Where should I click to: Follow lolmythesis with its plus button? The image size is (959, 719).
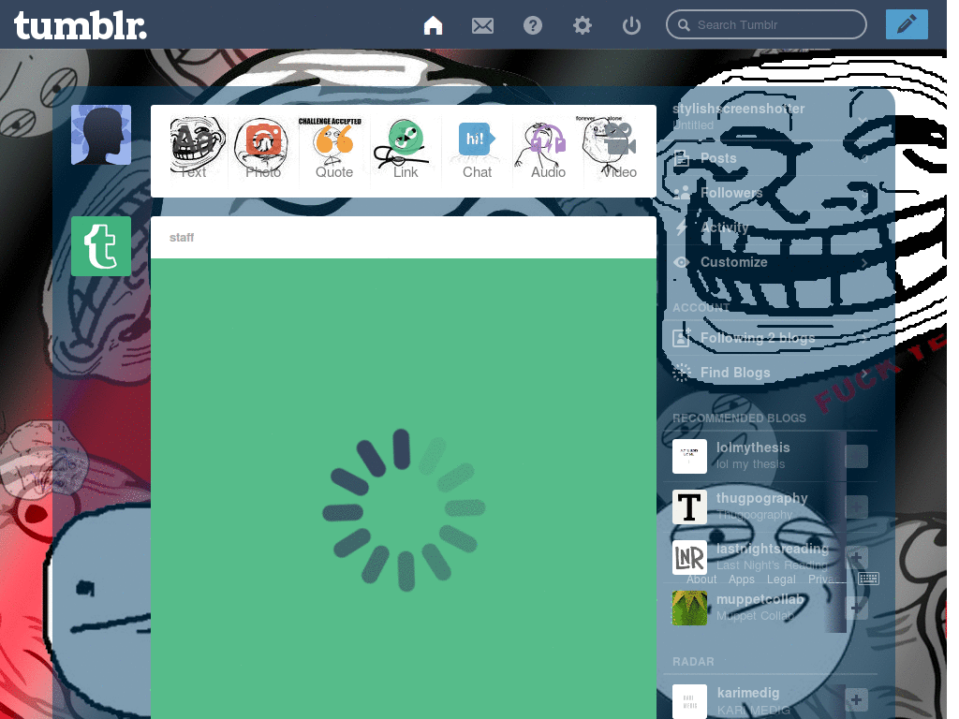pyautogui.click(x=856, y=456)
